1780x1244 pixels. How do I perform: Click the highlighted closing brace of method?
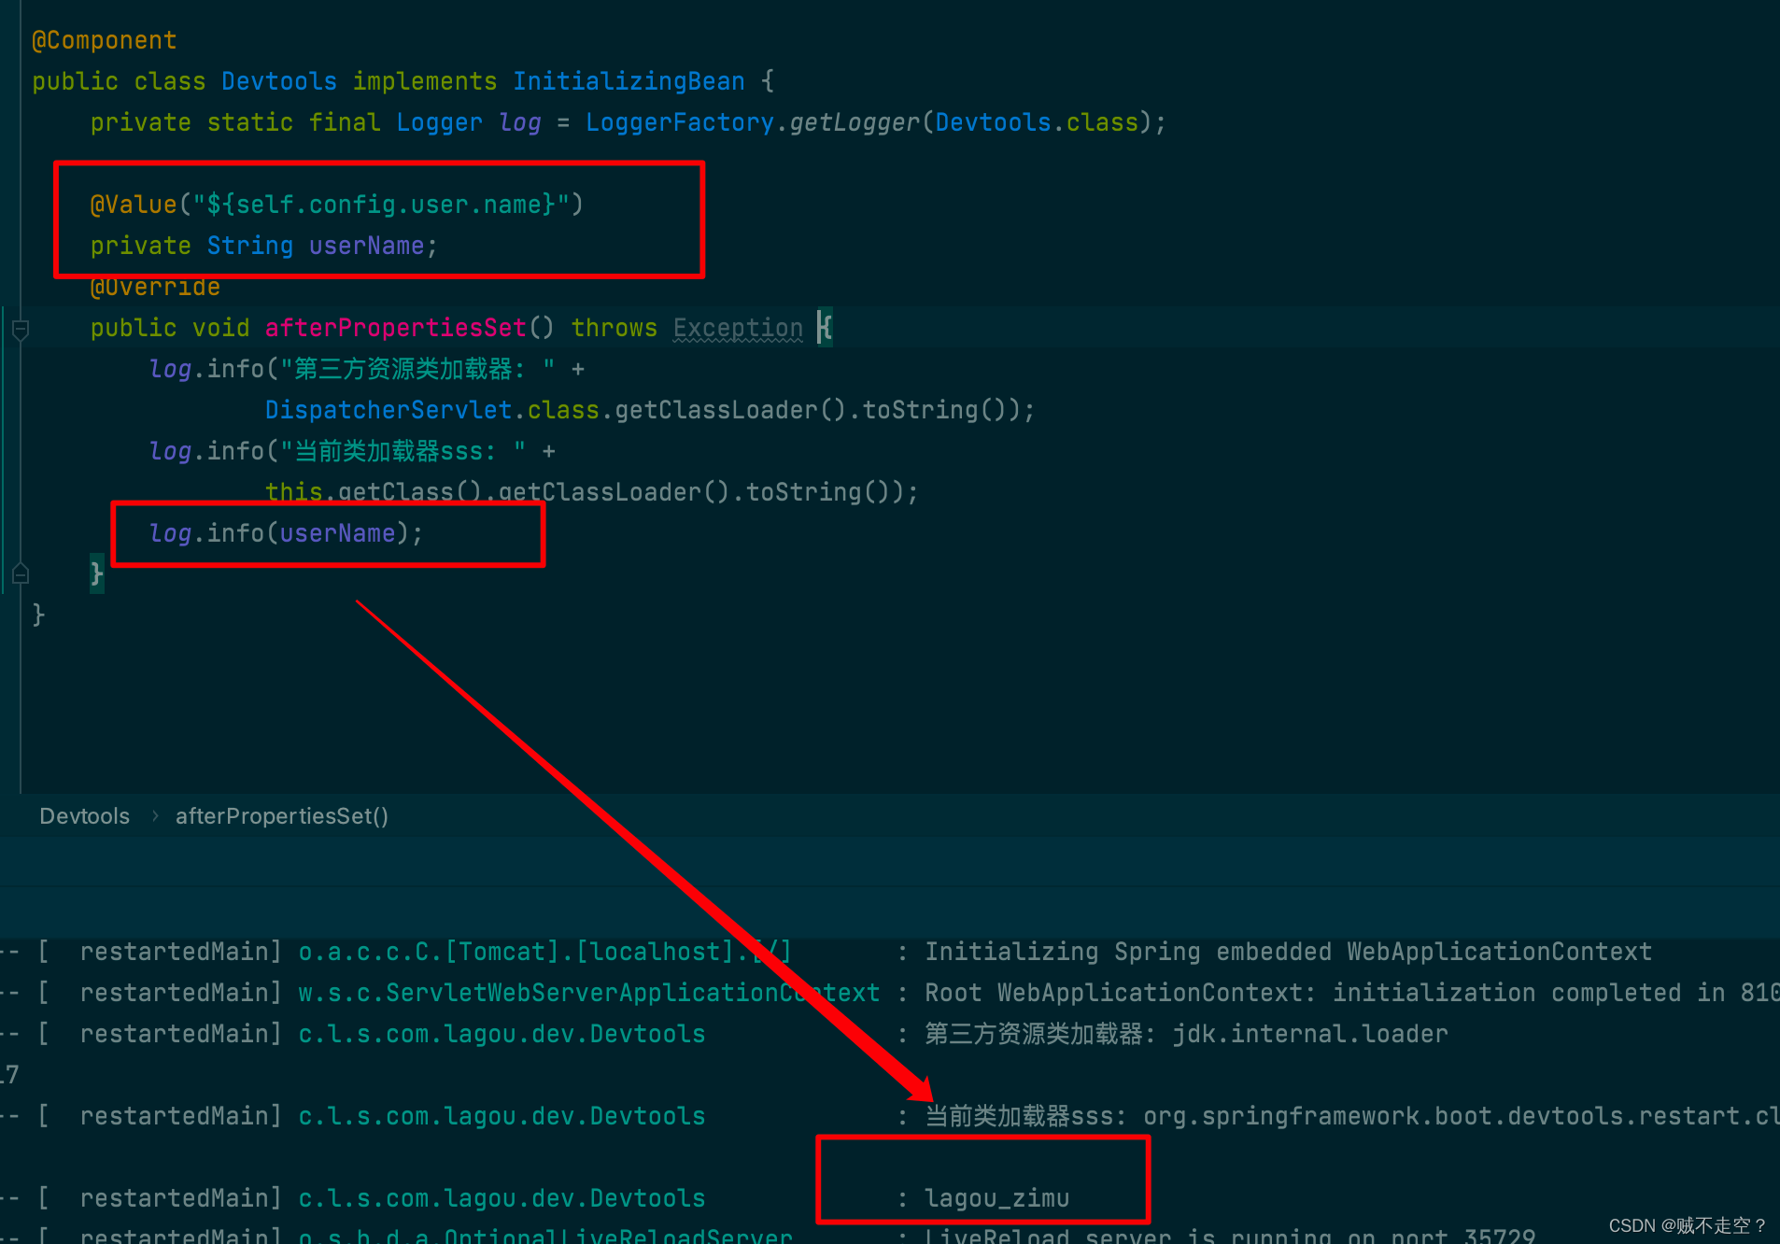[x=96, y=573]
